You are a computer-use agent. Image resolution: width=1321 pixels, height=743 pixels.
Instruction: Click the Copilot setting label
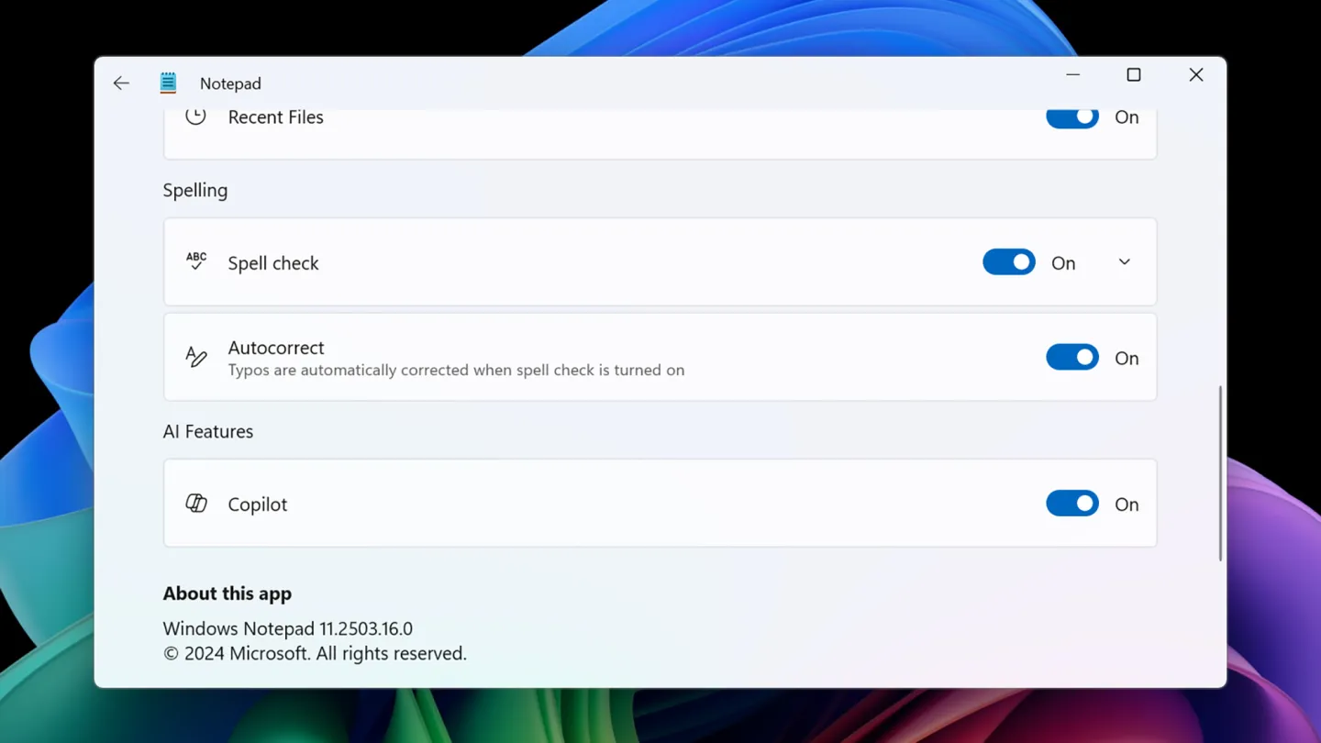pos(258,505)
